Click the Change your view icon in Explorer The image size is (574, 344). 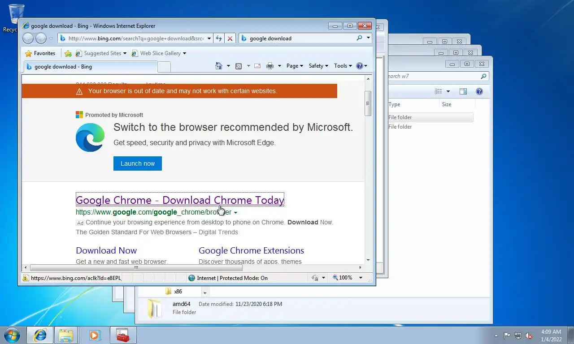439,91
